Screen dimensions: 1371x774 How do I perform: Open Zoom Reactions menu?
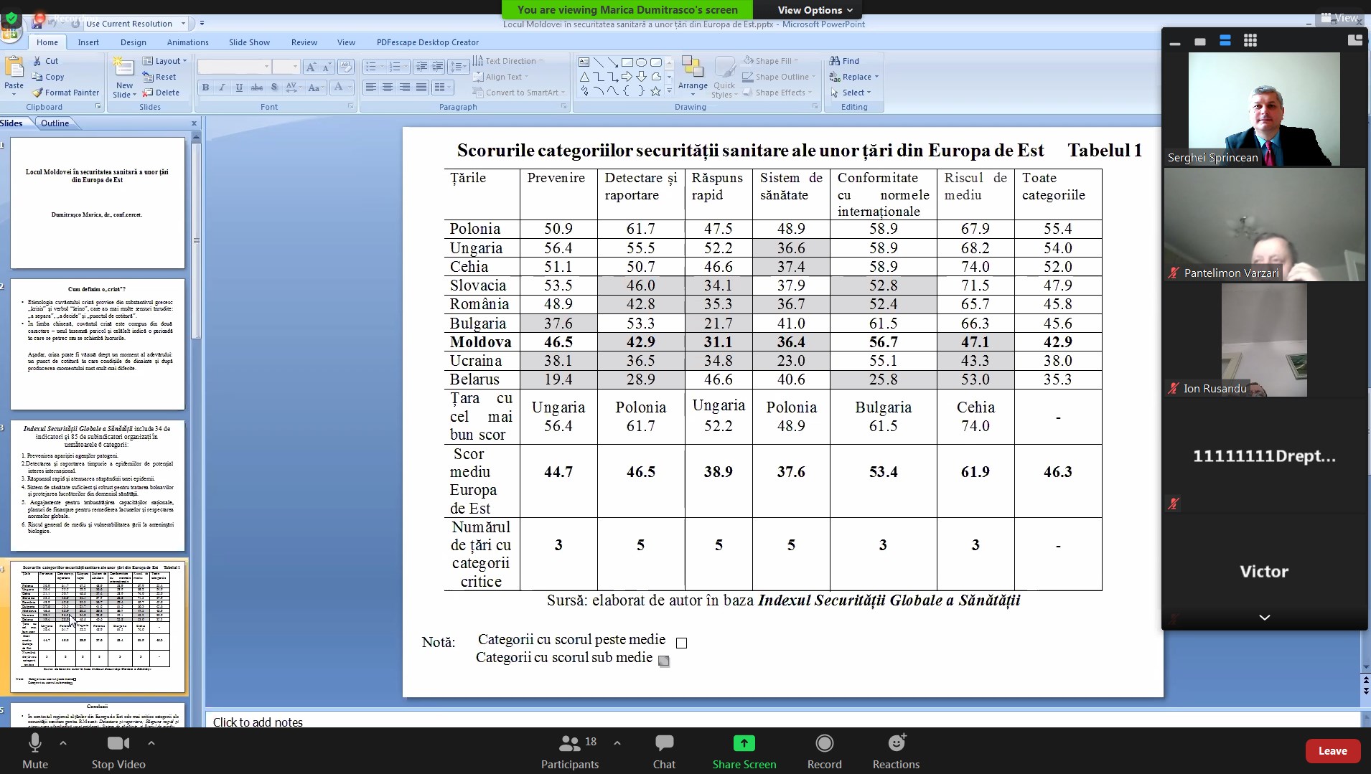896,751
